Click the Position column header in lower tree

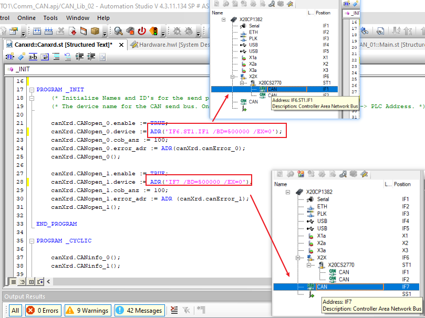402,184
